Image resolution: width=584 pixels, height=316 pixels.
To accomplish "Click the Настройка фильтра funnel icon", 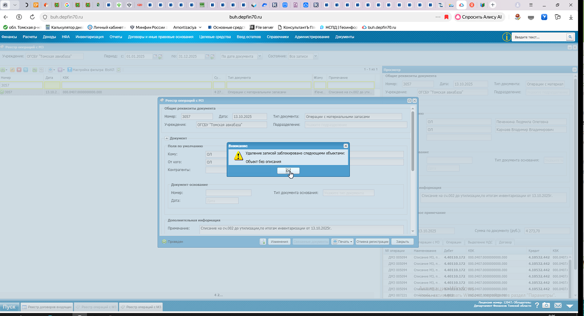I will tap(69, 70).
